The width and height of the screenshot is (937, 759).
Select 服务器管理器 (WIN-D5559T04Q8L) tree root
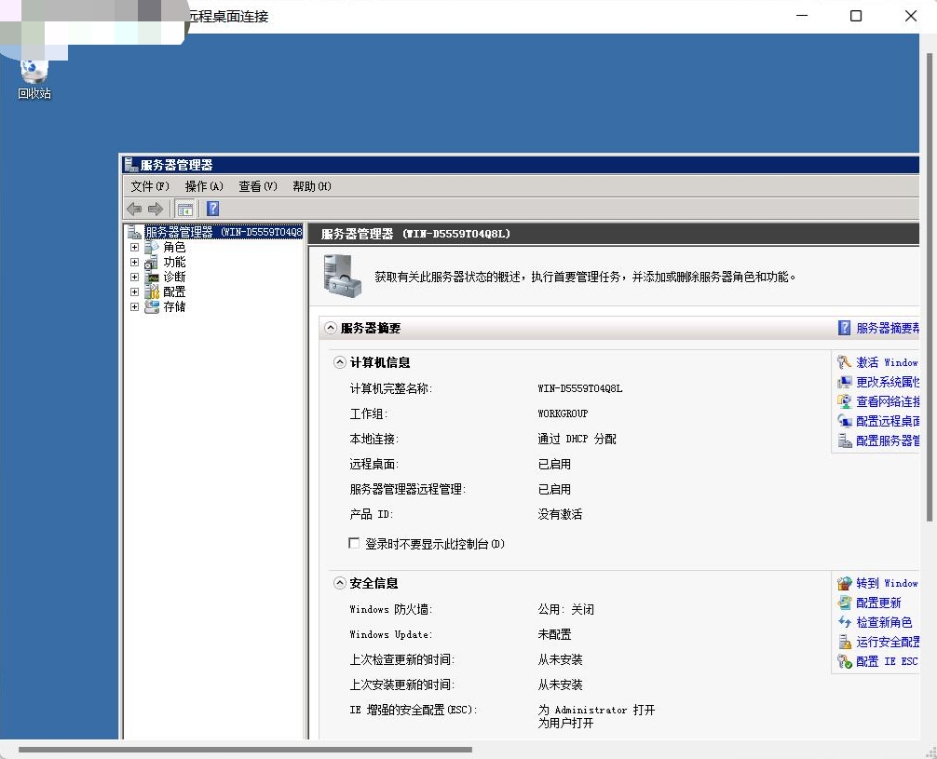tap(224, 231)
